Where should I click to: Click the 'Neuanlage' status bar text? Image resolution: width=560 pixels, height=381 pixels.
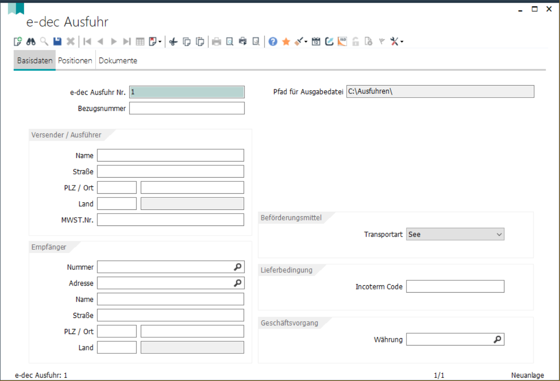pos(527,375)
